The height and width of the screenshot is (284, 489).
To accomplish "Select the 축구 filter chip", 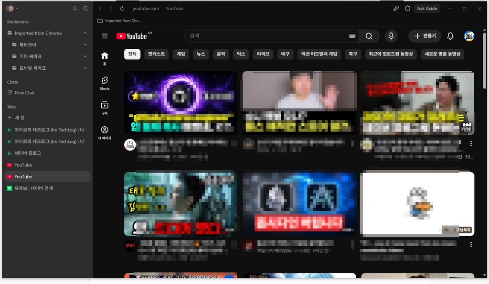I will [x=353, y=54].
